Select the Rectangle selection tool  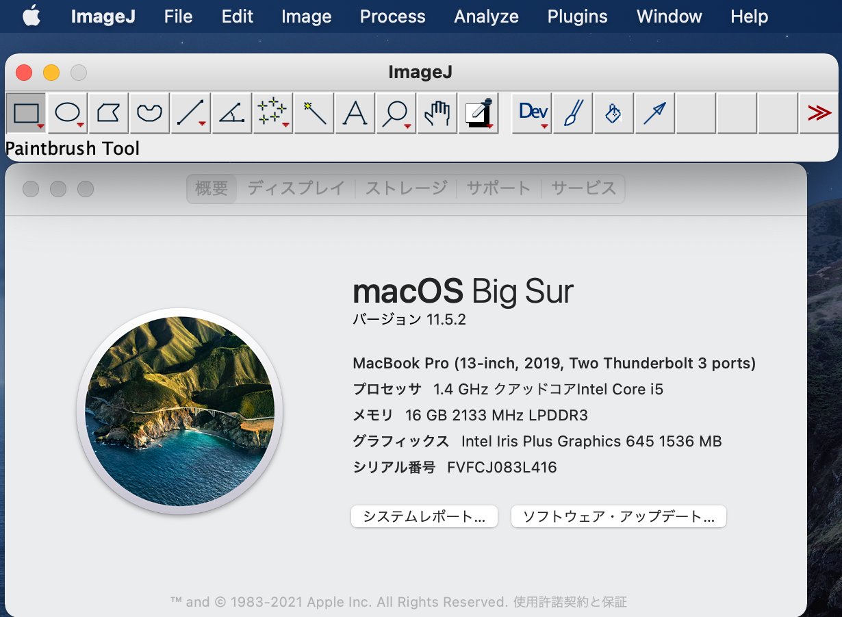[26, 113]
